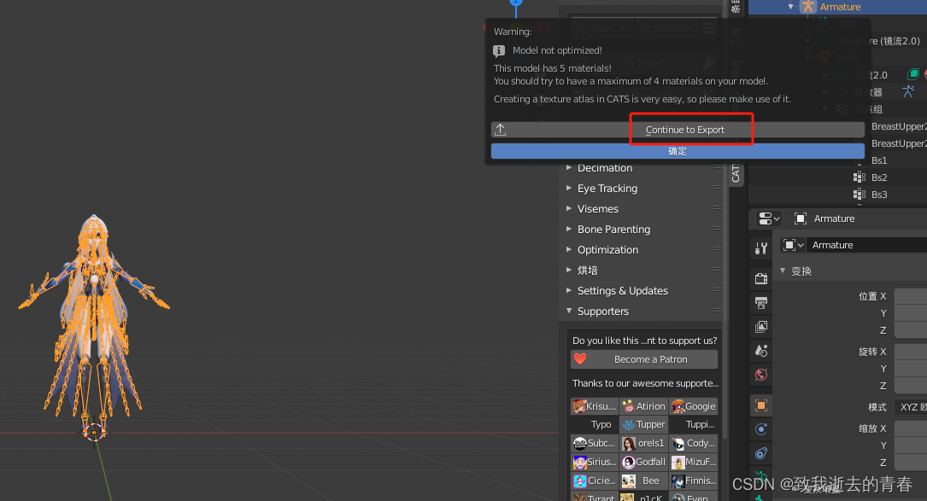Select the CATS sidebar tab
The width and height of the screenshot is (927, 501).
pyautogui.click(x=736, y=172)
